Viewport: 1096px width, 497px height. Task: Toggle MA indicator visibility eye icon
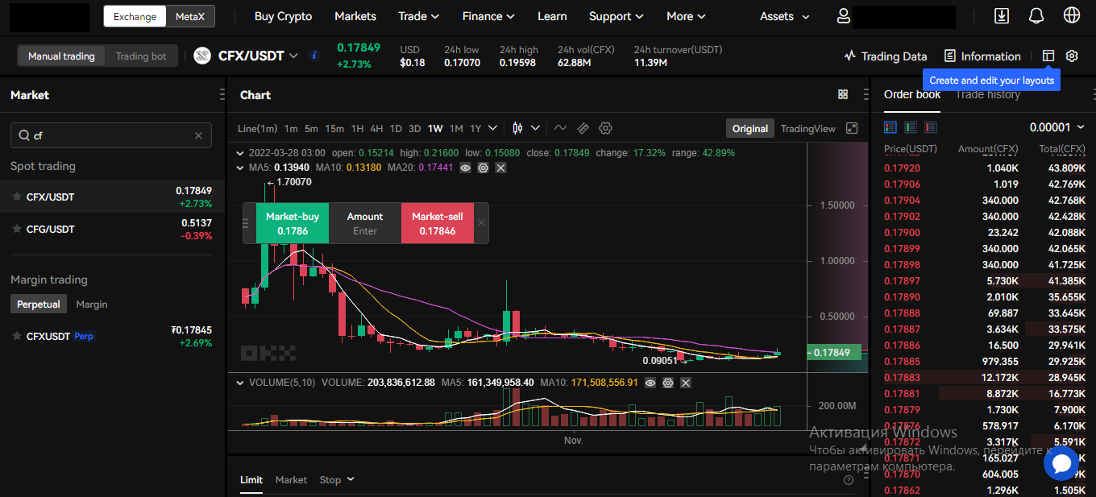tap(465, 168)
